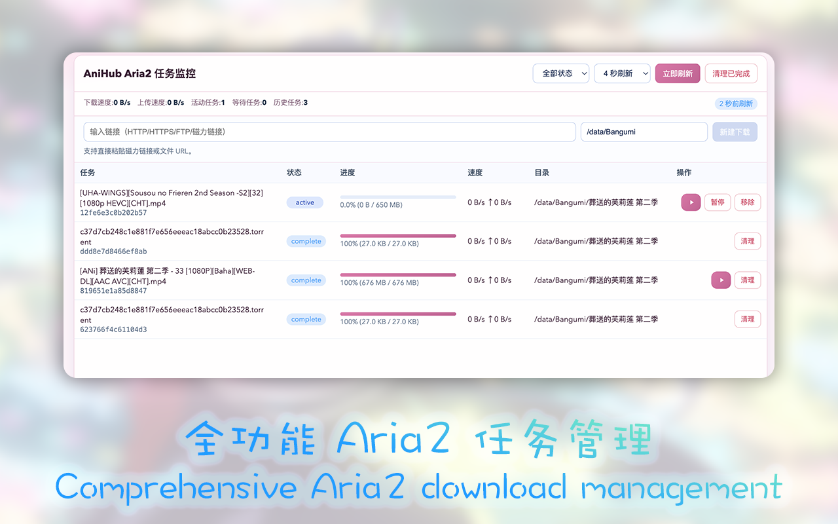Pause the active UHA-WINGS download with 暂停
The height and width of the screenshot is (524, 838).
pos(718,202)
